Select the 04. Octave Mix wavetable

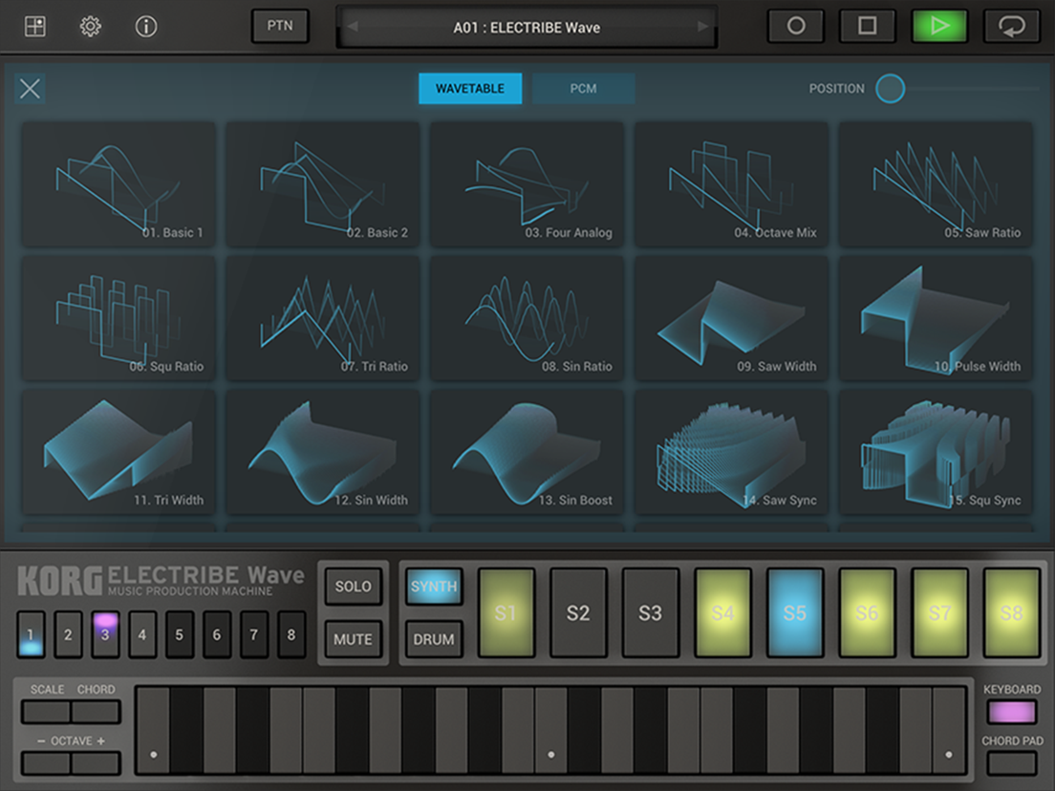[731, 184]
